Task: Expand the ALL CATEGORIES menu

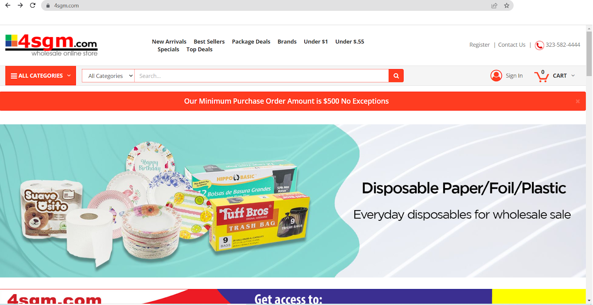Action: tap(41, 76)
